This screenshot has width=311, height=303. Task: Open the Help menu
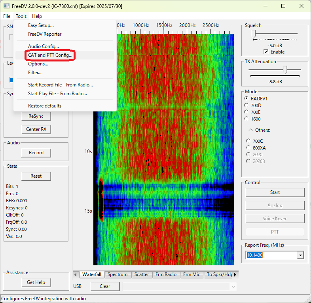[x=37, y=16]
